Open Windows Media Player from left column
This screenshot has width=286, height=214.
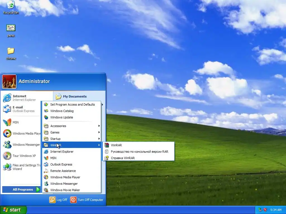pos(22,133)
